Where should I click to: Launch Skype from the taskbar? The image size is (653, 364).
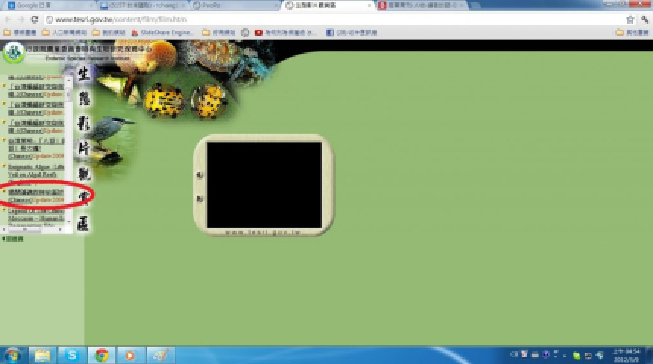pyautogui.click(x=71, y=355)
